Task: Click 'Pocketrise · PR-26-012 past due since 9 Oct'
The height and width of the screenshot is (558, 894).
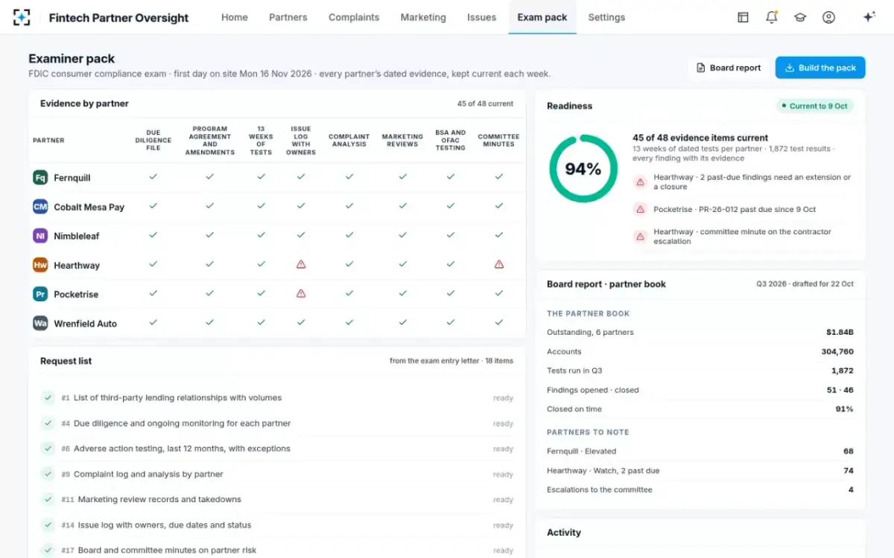Action: coord(735,209)
